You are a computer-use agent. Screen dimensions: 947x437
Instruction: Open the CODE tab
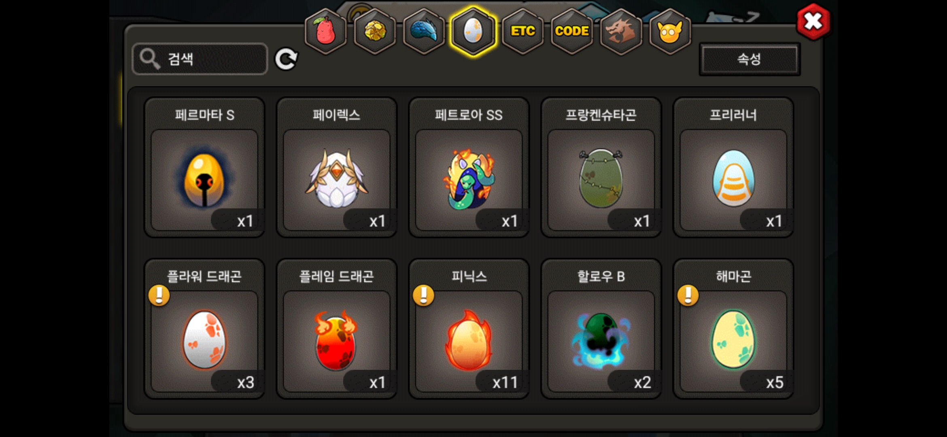pyautogui.click(x=572, y=31)
